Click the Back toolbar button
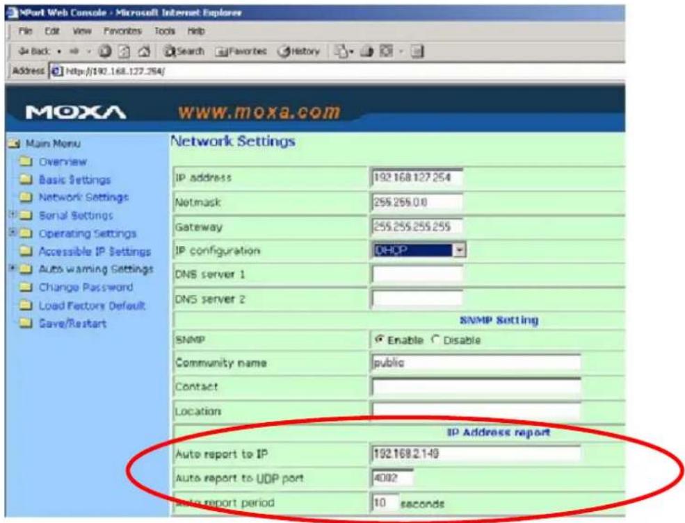This screenshot has height=523, width=685. 34,51
